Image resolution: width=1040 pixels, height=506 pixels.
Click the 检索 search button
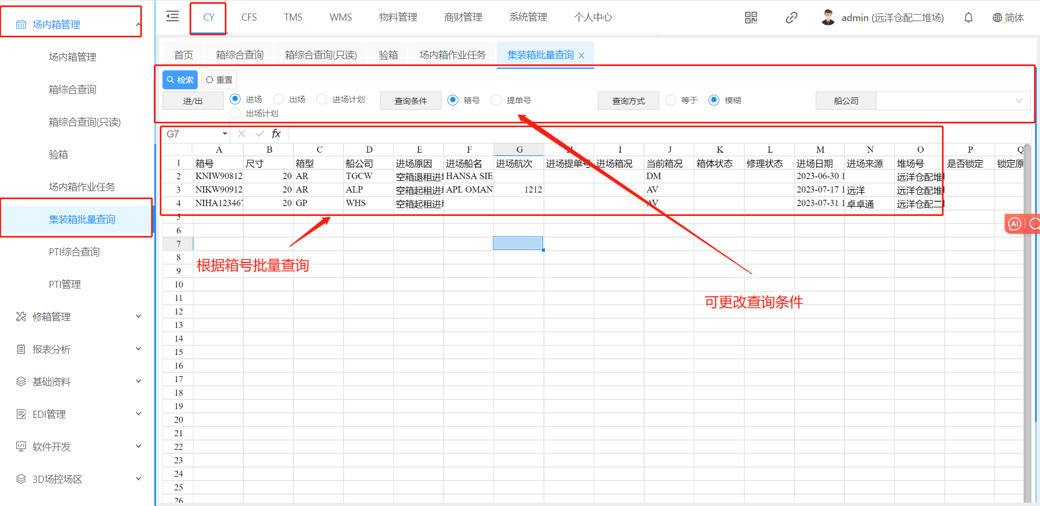point(180,80)
